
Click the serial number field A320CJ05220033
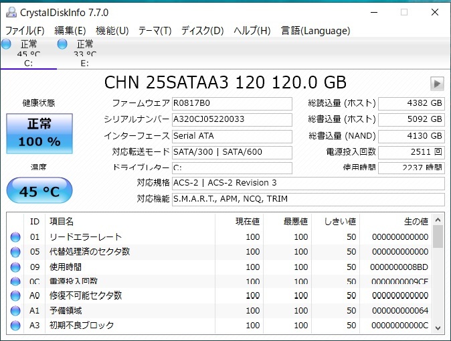pos(232,119)
